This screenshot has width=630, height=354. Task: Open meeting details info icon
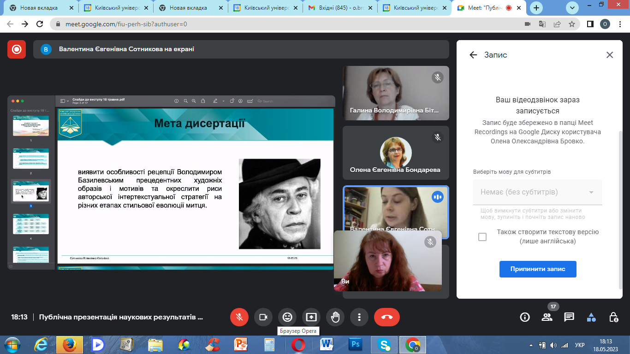click(x=525, y=317)
